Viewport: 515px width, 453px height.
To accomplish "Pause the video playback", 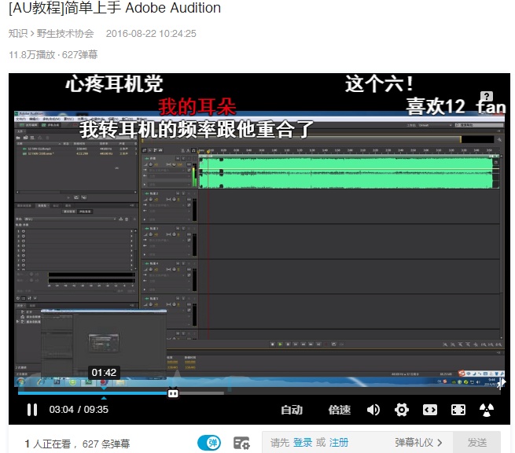I will pyautogui.click(x=32, y=410).
